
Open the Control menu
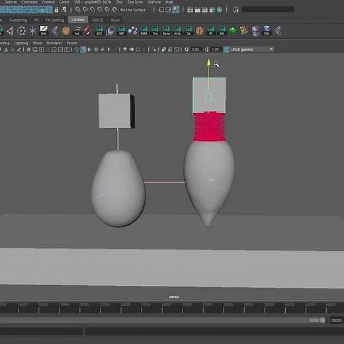tap(48, 2)
